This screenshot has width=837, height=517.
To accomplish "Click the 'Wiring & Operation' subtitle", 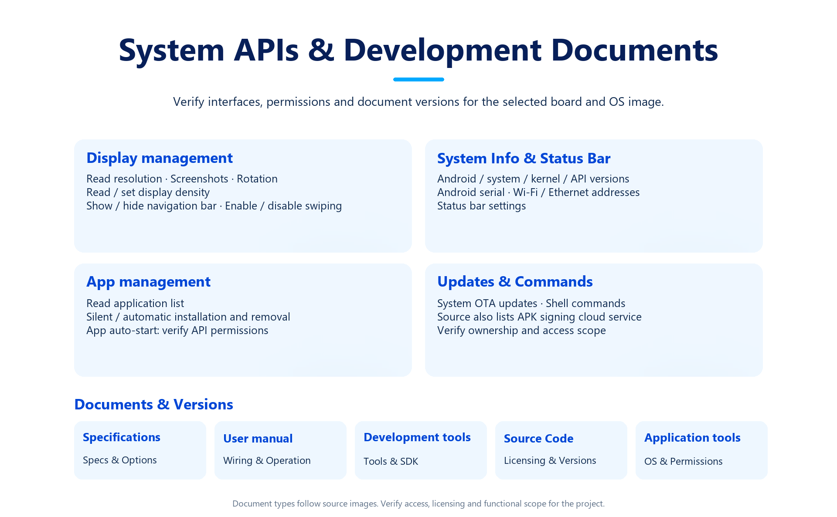I will 267,461.
